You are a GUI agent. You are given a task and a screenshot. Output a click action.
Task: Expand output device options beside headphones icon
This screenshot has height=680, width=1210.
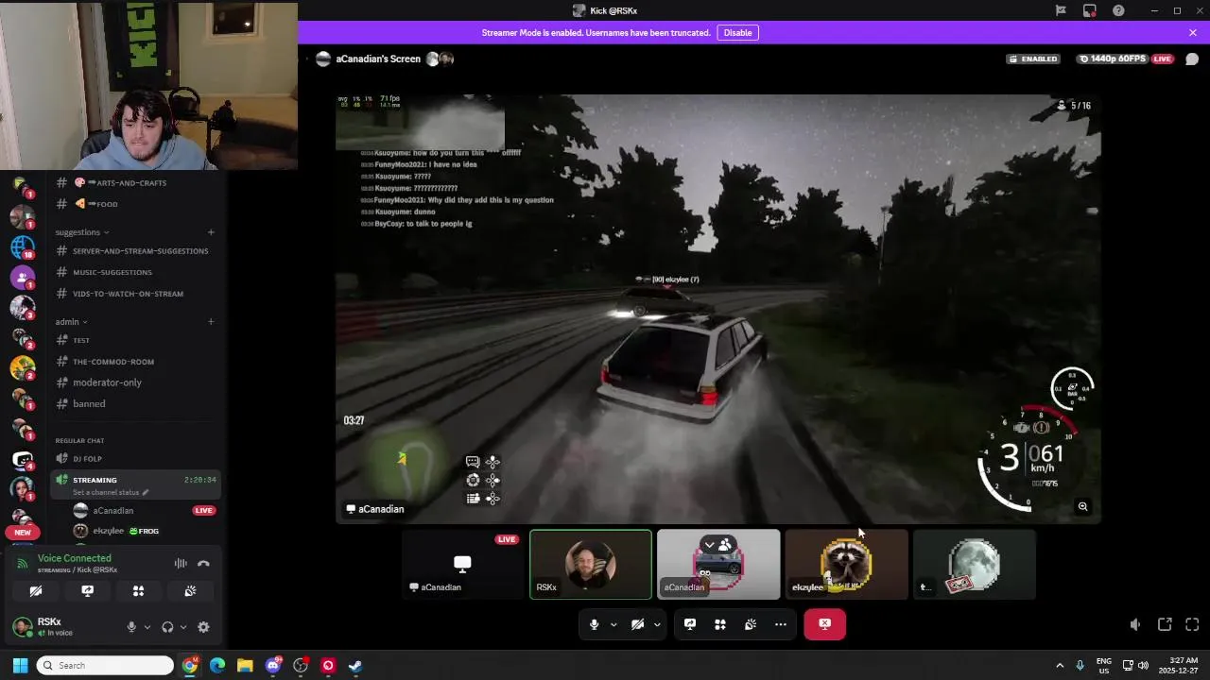(182, 627)
